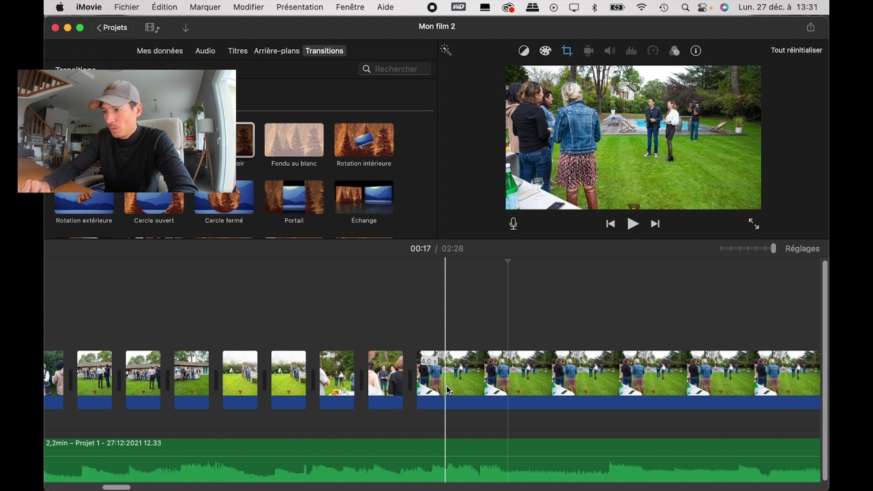Open the iMovie menu
Screen dimensions: 873x491
click(x=89, y=8)
